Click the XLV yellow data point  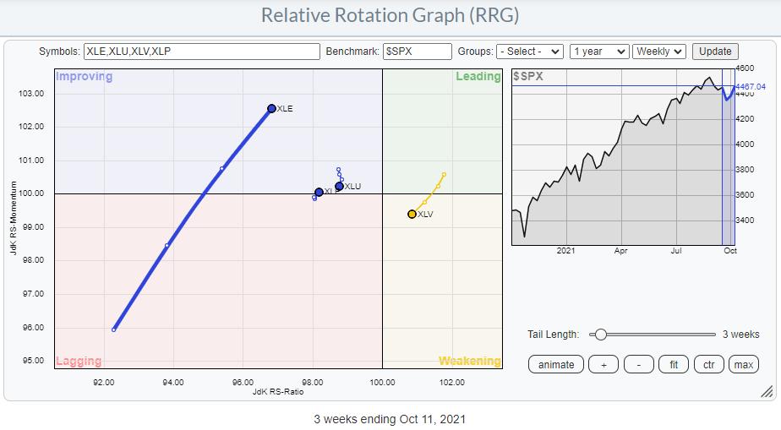pos(412,215)
